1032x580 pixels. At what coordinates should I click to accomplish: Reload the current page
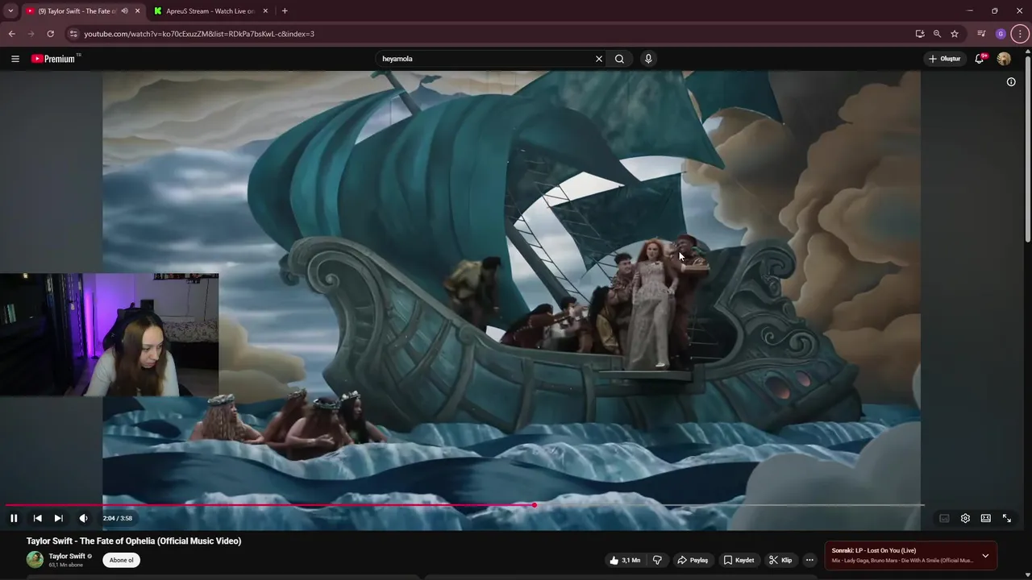click(50, 34)
